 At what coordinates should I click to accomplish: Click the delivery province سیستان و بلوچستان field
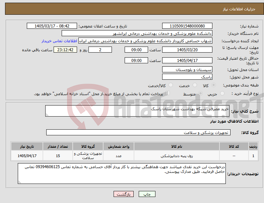coord(187,69)
